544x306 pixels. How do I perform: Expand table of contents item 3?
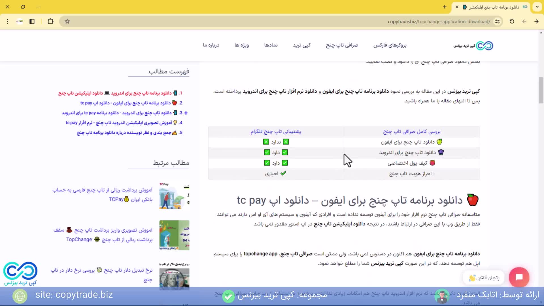click(x=186, y=113)
